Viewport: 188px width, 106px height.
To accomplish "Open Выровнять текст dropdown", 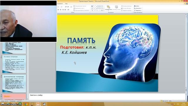I will [79, 8].
